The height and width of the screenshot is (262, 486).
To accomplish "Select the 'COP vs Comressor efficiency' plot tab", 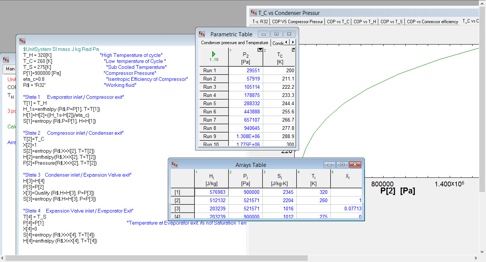I will click(433, 22).
